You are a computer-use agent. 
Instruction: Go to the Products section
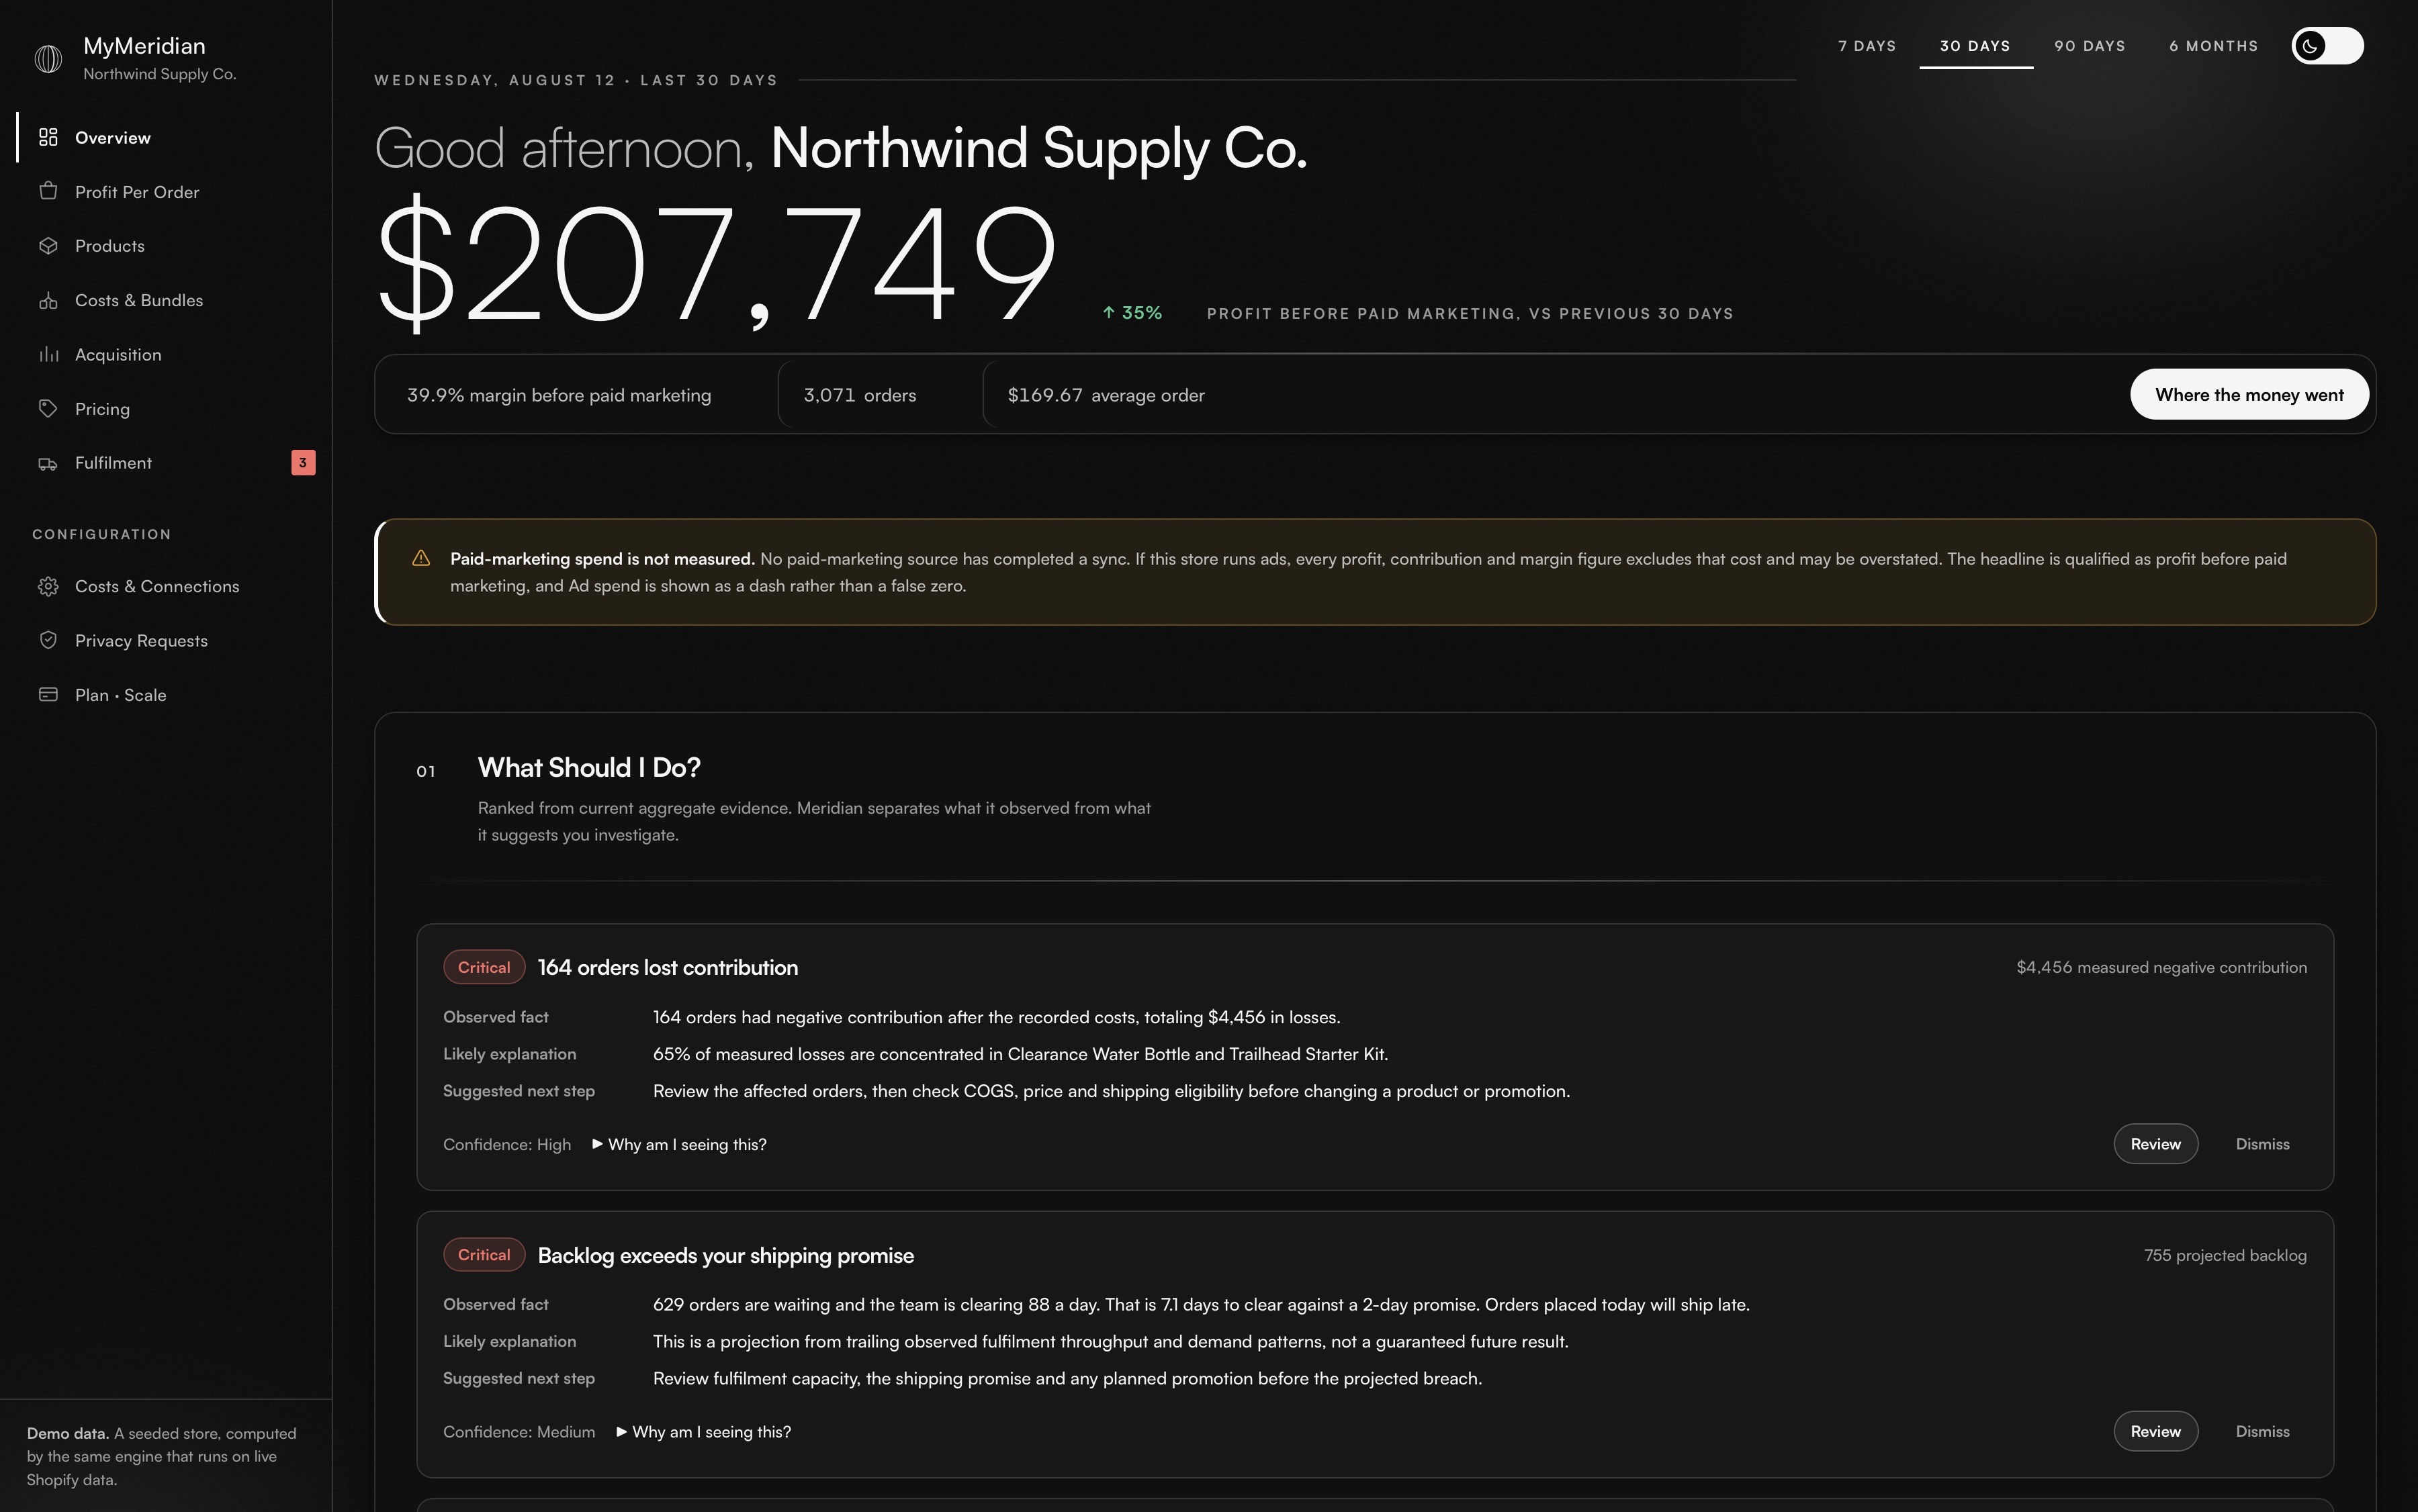tap(166, 245)
